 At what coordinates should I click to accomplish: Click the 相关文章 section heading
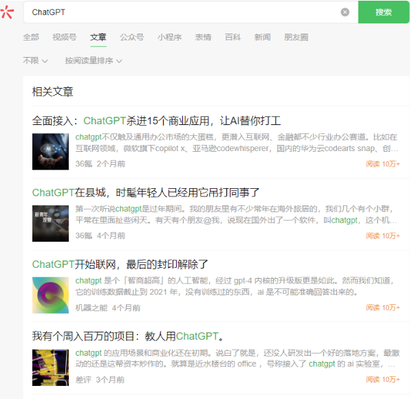[x=52, y=92]
